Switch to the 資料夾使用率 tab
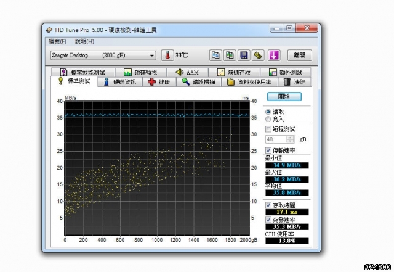The width and height of the screenshot is (394, 272). point(250,82)
